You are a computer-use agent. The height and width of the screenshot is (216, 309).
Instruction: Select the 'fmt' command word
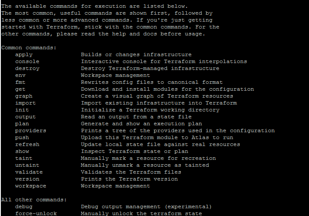pos(20,82)
